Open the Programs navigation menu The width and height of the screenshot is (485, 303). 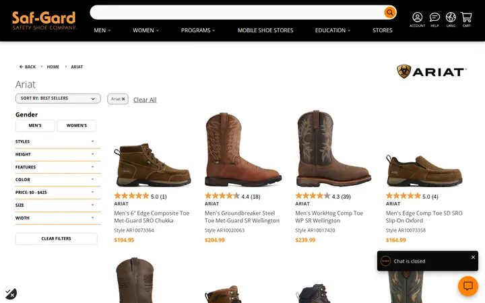click(x=198, y=30)
